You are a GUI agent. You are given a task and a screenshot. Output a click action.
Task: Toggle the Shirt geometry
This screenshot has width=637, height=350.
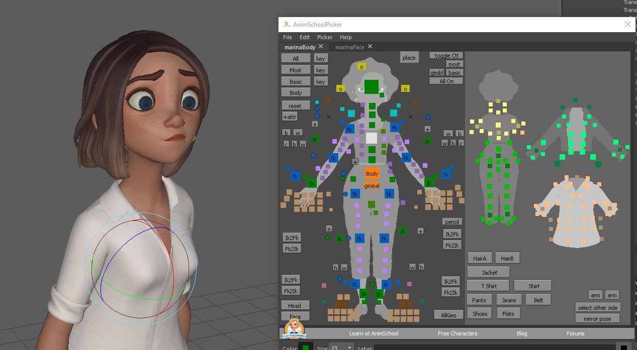click(533, 286)
